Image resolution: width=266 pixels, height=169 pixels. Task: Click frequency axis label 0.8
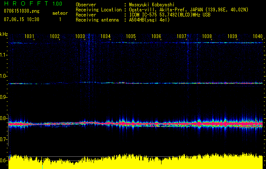pos(3,118)
